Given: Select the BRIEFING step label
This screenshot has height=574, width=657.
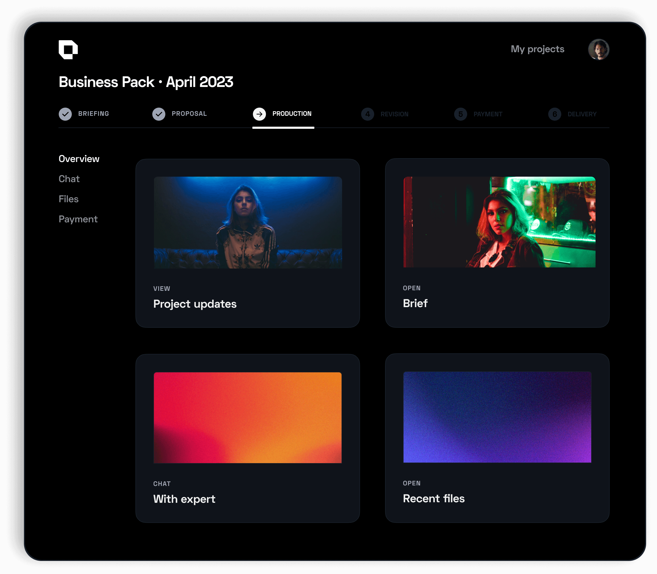Looking at the screenshot, I should (94, 114).
